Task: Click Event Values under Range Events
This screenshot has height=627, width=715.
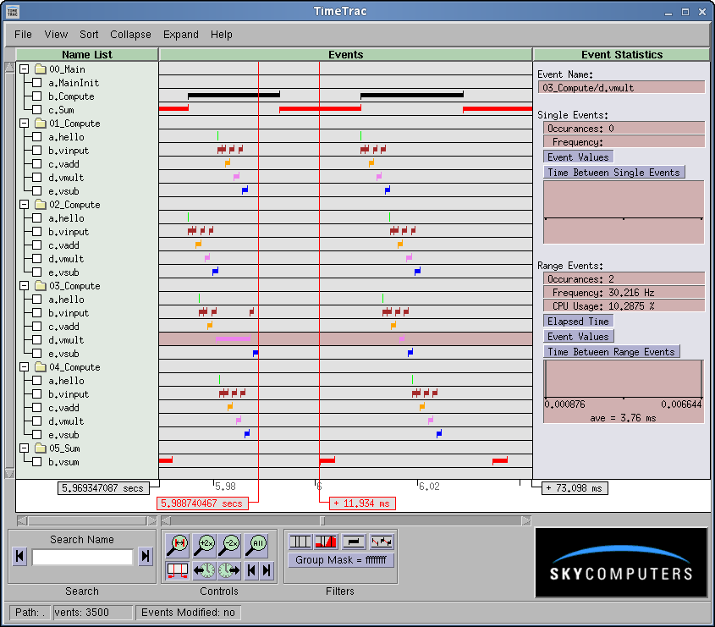Action: click(x=578, y=337)
